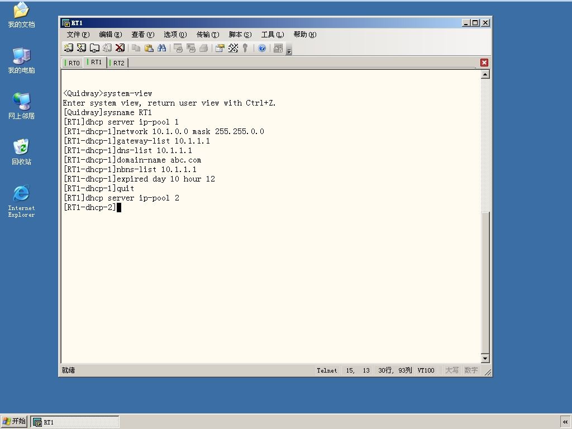Close the active tab with red X
The height and width of the screenshot is (429, 572).
click(x=484, y=63)
